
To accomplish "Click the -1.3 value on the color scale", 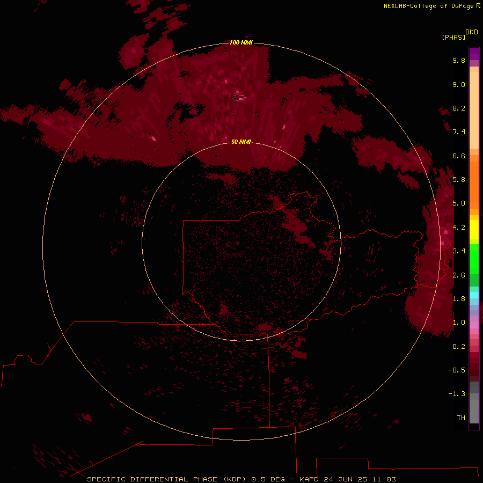I will pyautogui.click(x=457, y=394).
